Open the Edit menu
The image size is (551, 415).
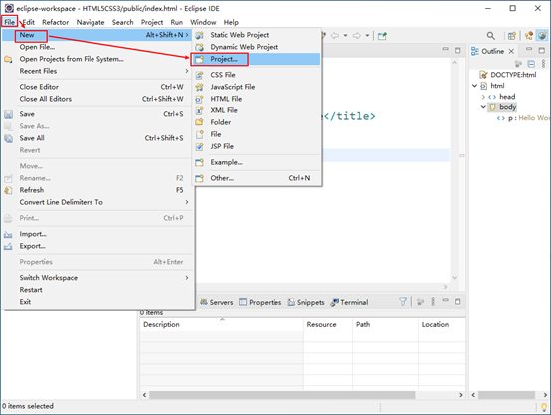click(x=29, y=22)
